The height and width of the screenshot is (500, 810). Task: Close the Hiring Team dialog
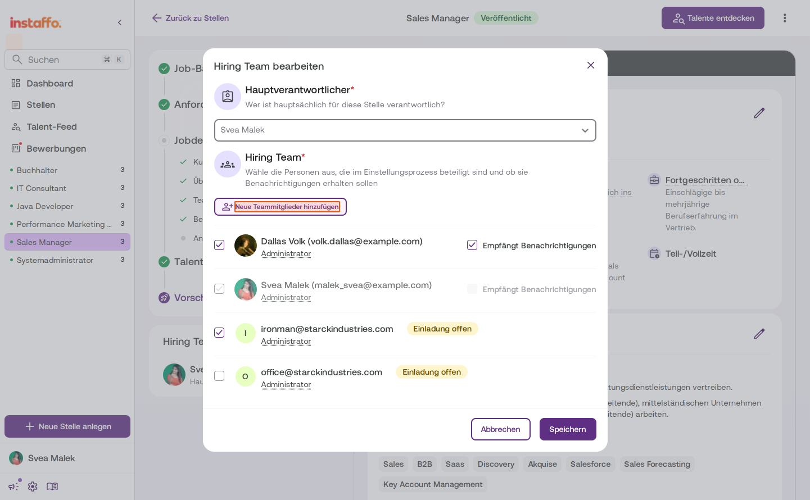pyautogui.click(x=591, y=65)
